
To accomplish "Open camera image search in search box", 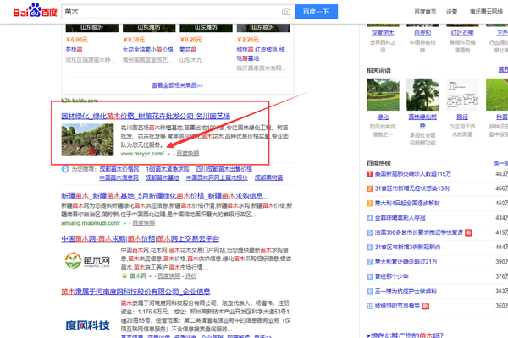I will tap(286, 12).
